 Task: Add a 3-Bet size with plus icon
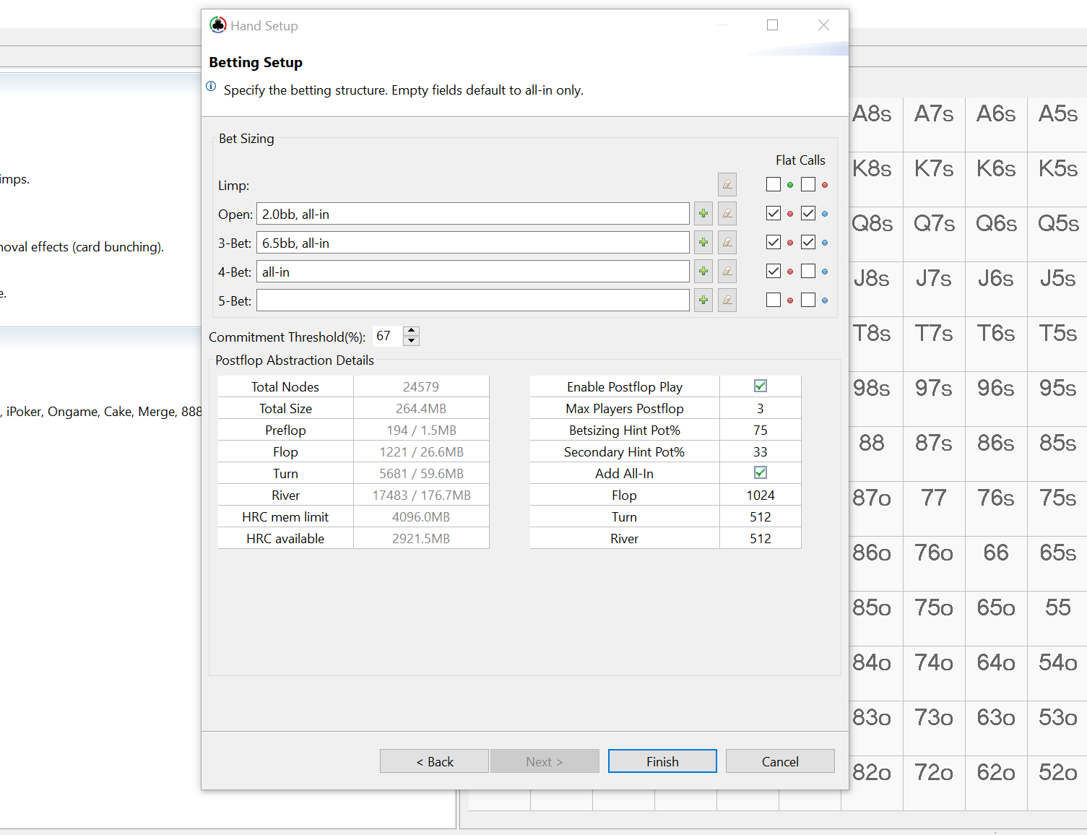(703, 243)
